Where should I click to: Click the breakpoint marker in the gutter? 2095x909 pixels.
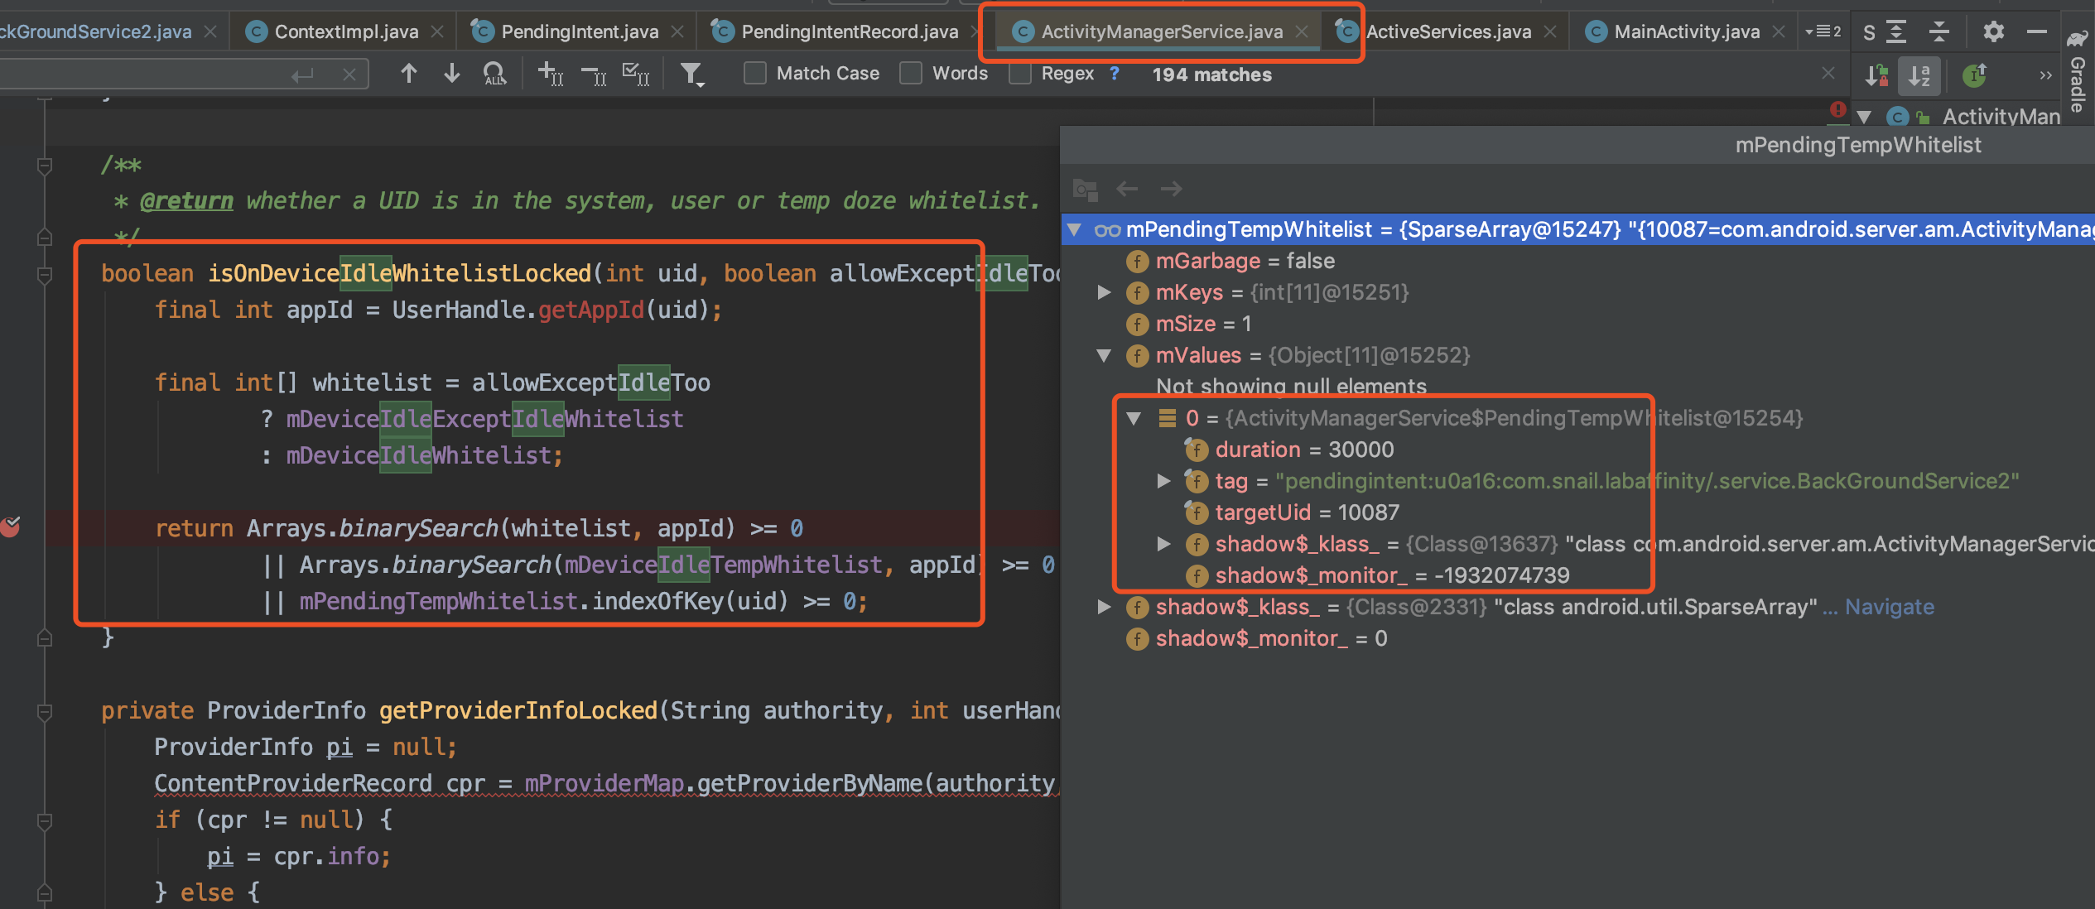(x=11, y=527)
